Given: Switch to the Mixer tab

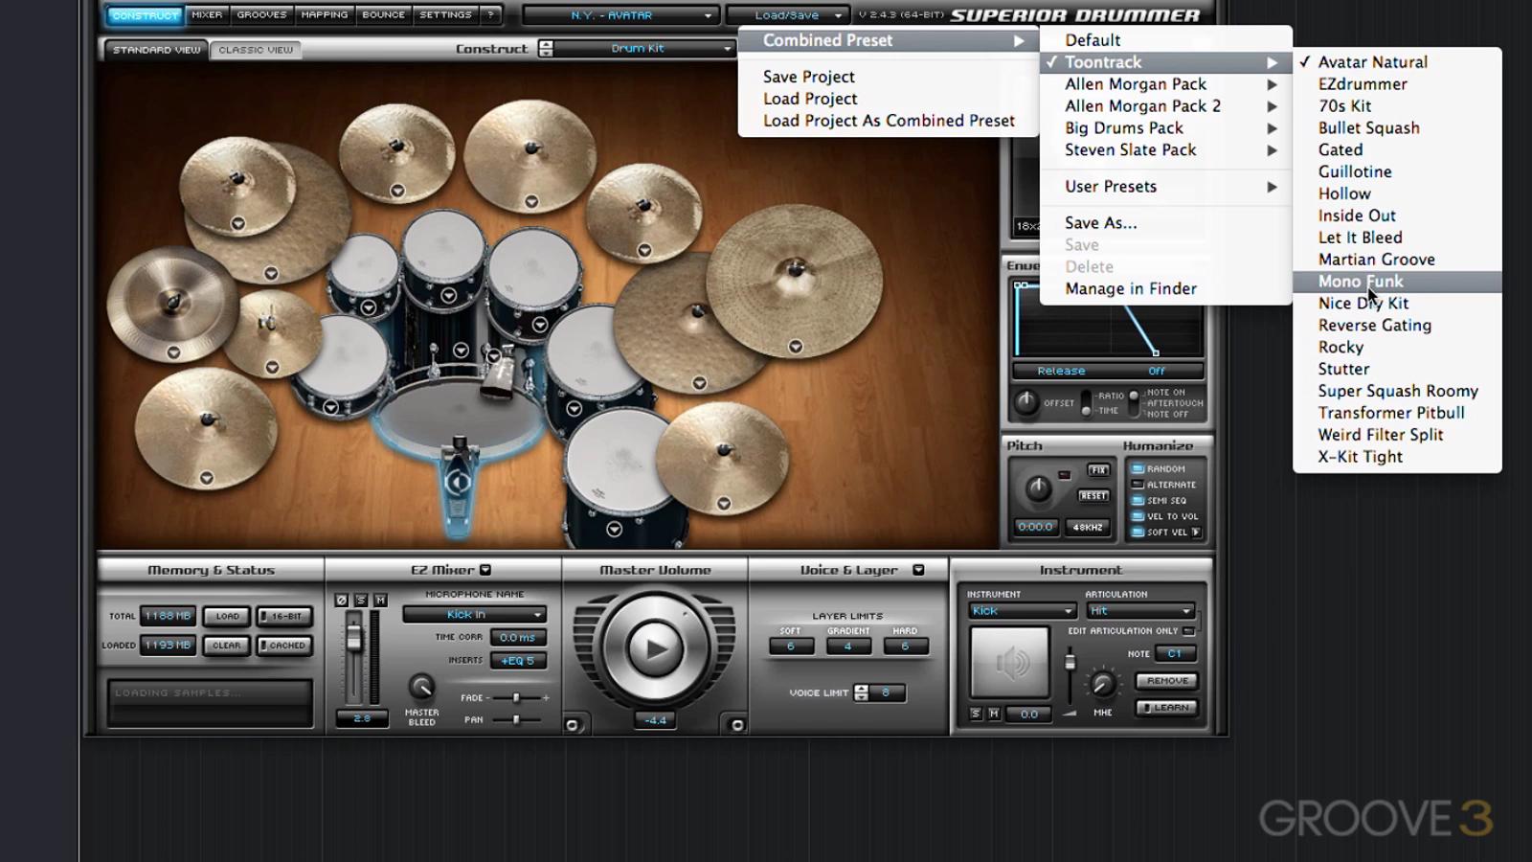Looking at the screenshot, I should 207,15.
